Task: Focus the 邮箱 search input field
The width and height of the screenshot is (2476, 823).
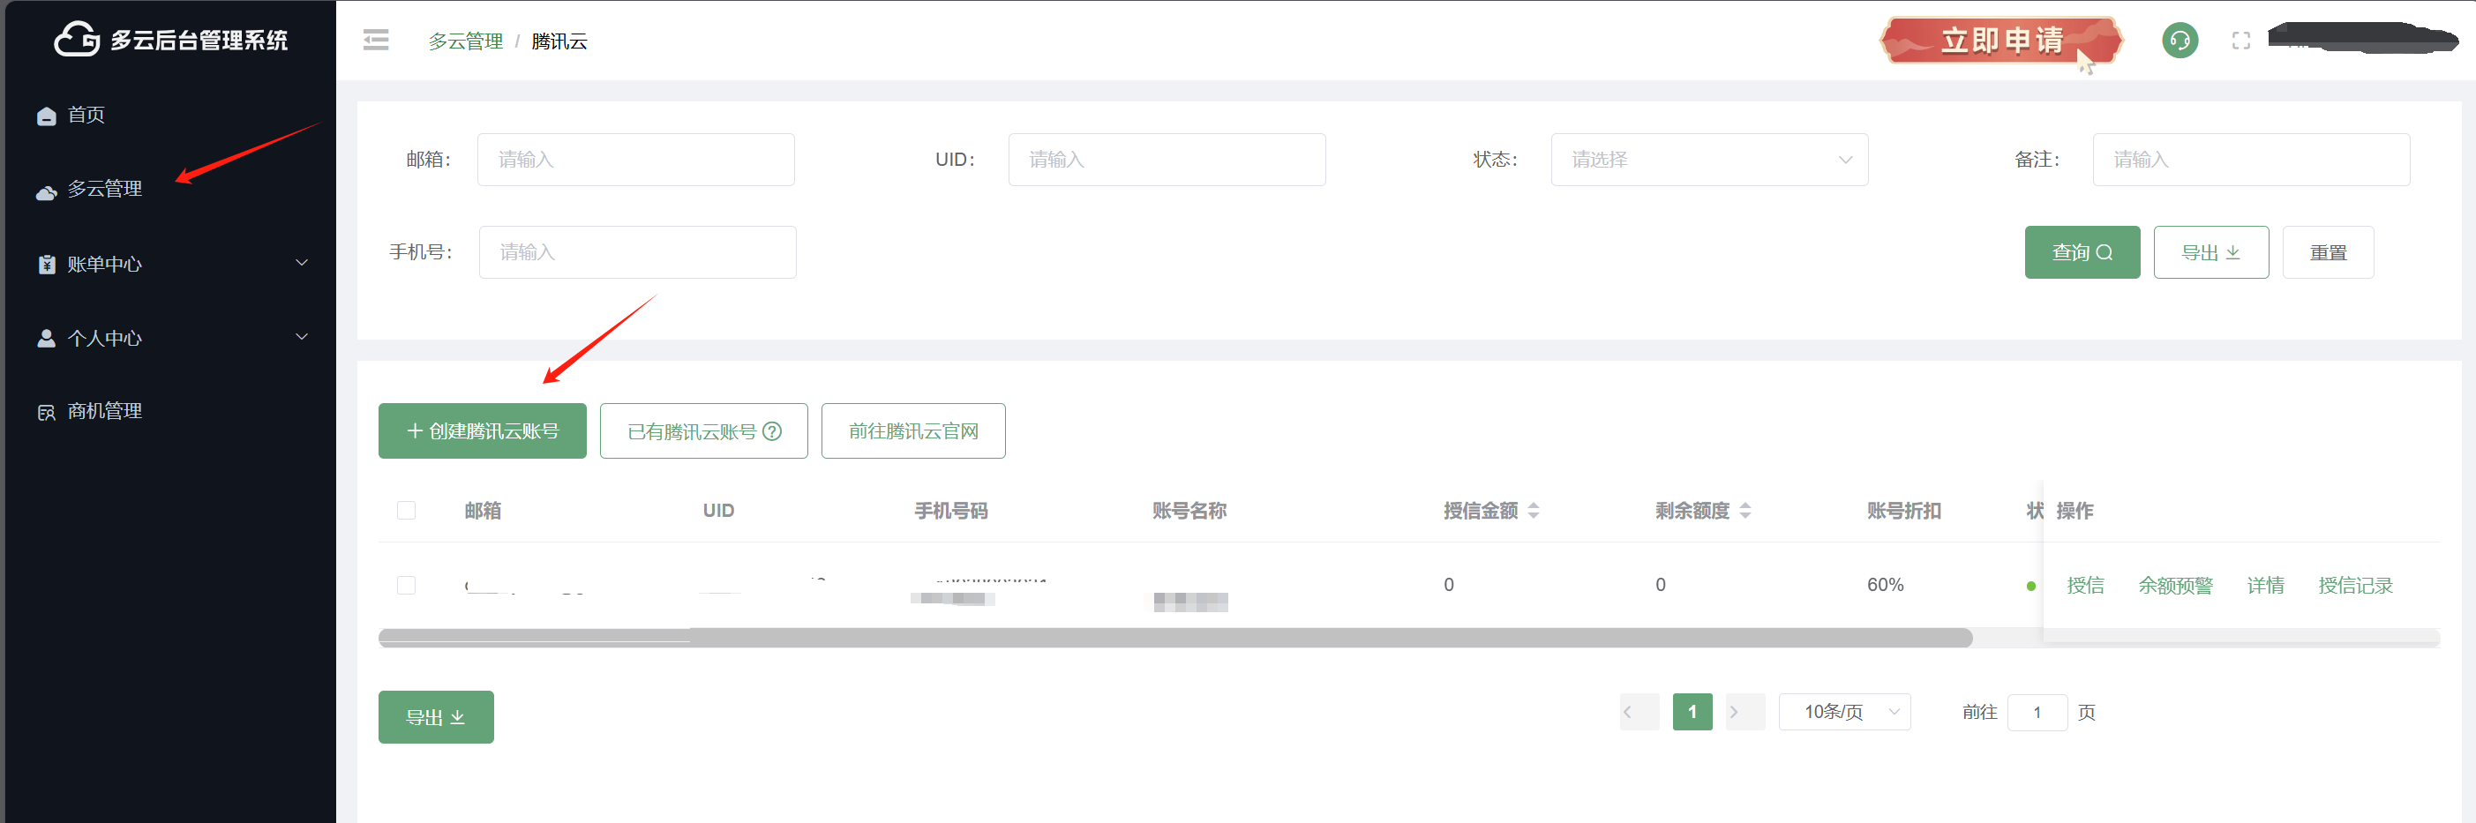Action: point(635,160)
